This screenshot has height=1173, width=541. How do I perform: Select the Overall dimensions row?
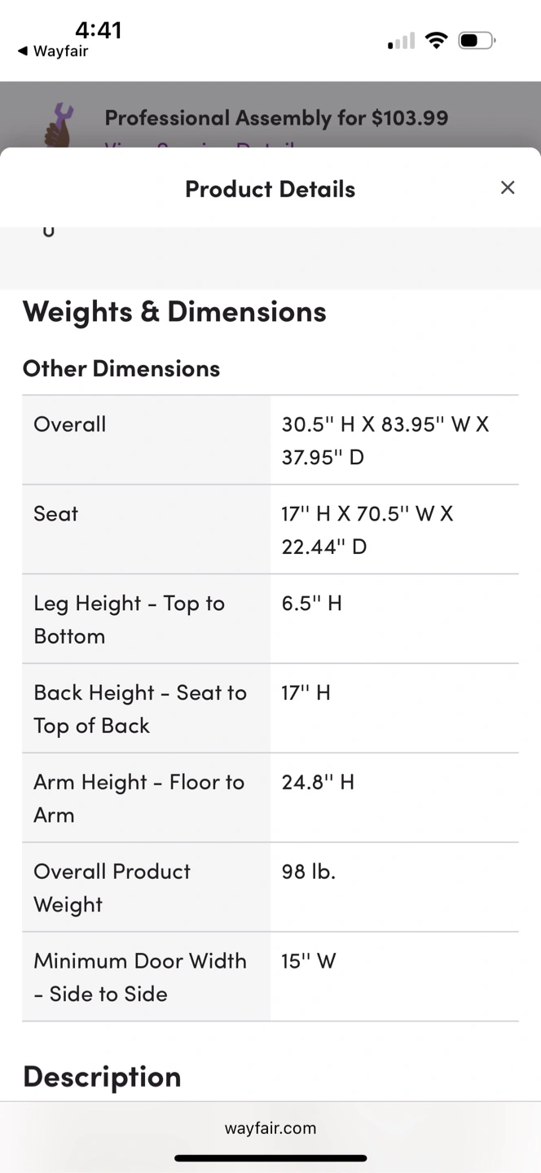point(270,440)
